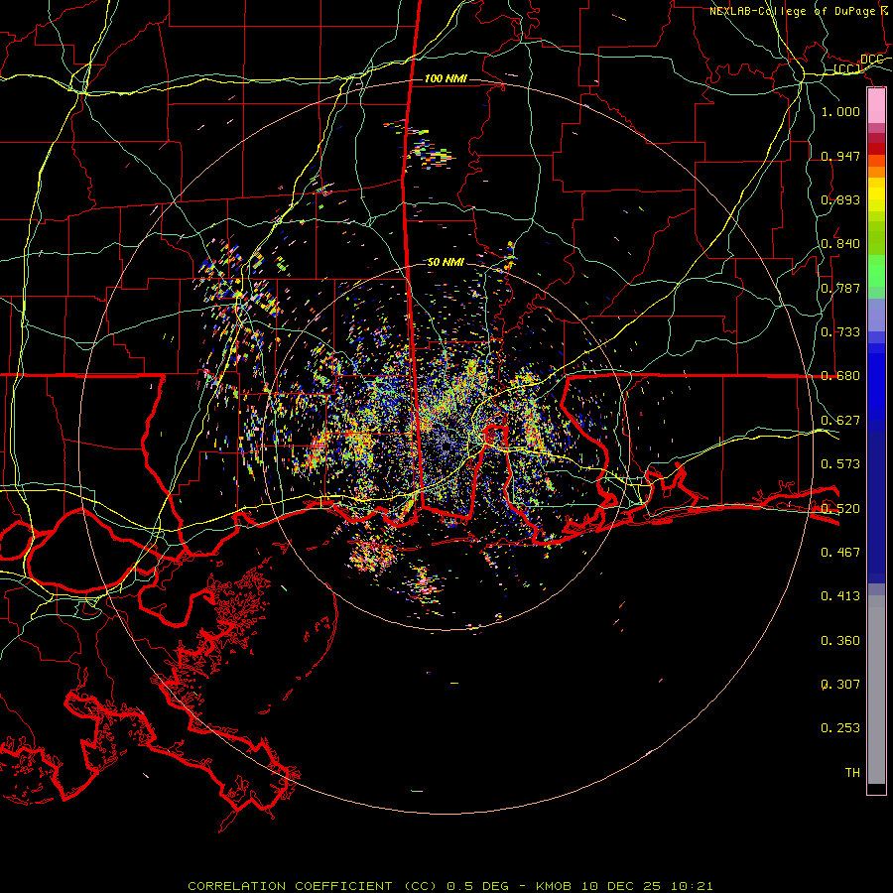The height and width of the screenshot is (893, 893).
Task: Click the 0.413 scale value
Action: (840, 596)
